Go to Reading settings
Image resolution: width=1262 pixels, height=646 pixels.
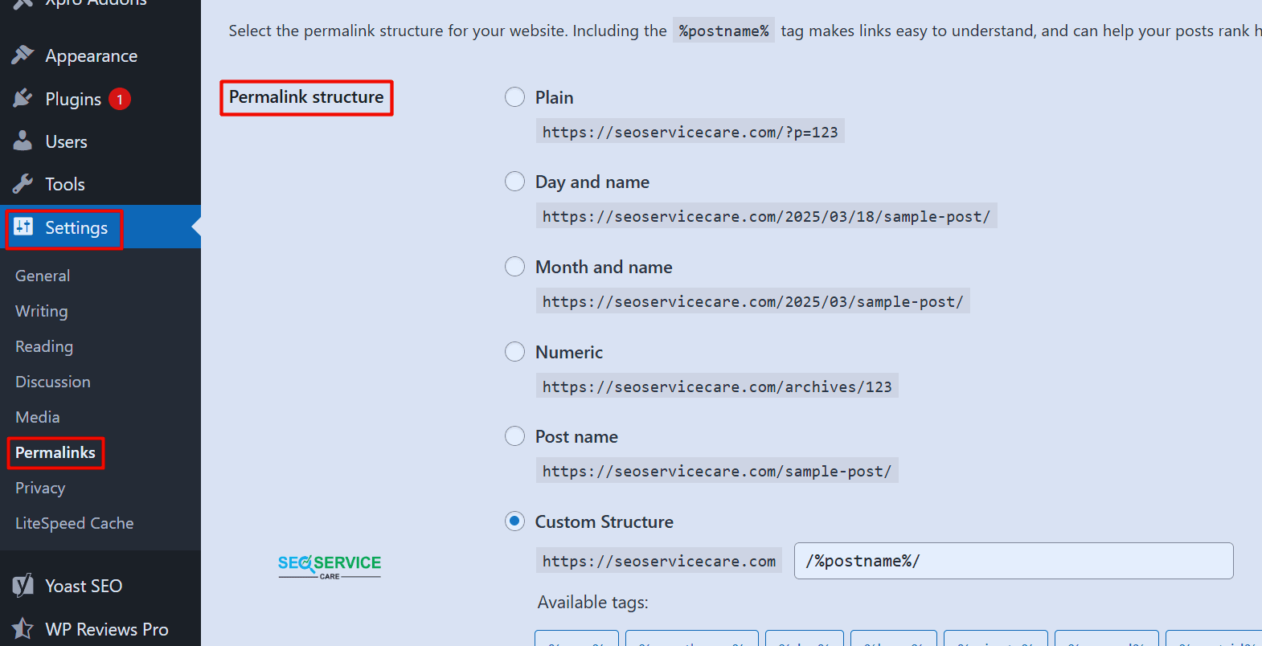[44, 346]
